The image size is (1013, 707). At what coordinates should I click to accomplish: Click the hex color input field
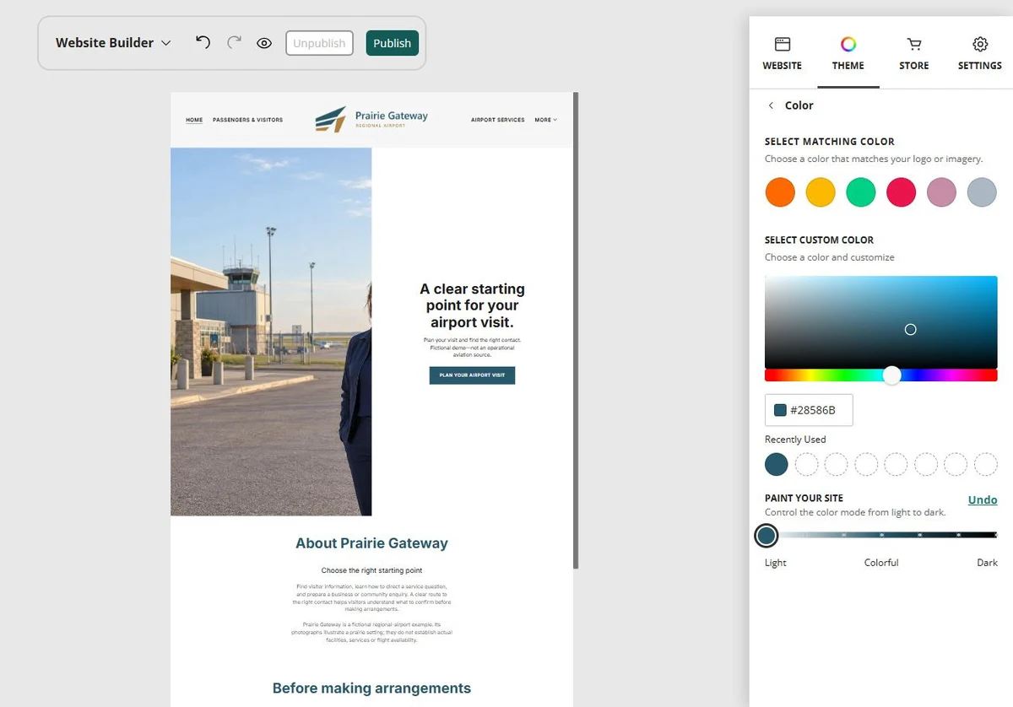tap(809, 410)
